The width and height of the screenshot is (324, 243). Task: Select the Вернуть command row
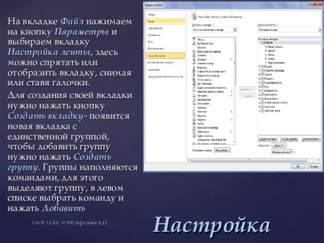(x=213, y=48)
